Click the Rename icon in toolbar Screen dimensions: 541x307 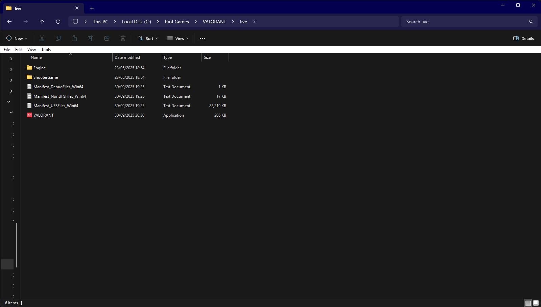pos(91,39)
